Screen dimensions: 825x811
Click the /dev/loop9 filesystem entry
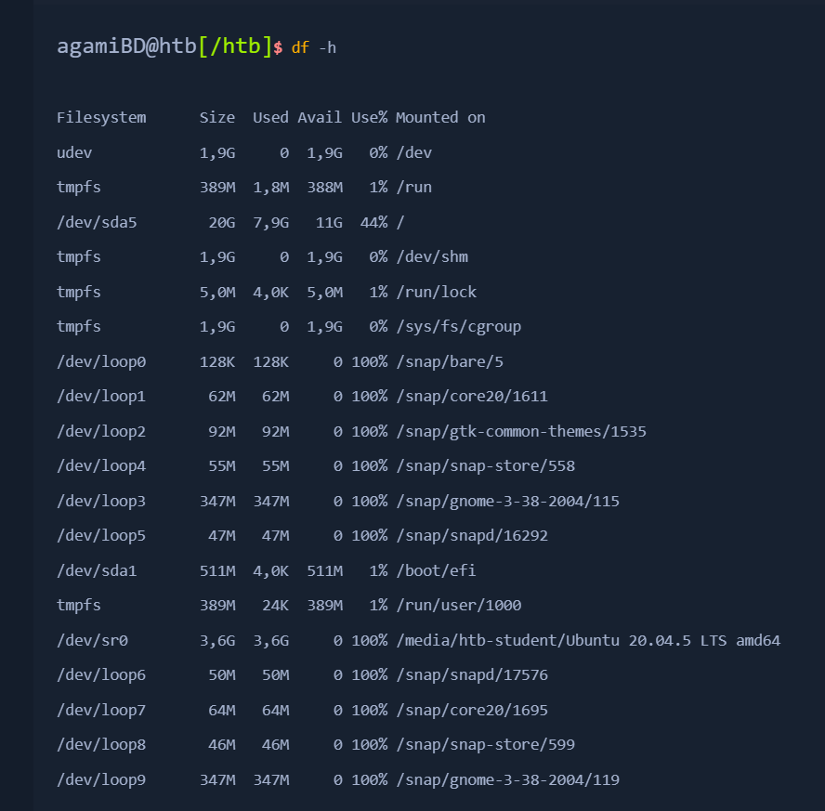coord(101,780)
